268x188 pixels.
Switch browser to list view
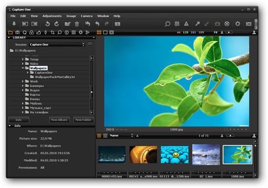[105, 136]
